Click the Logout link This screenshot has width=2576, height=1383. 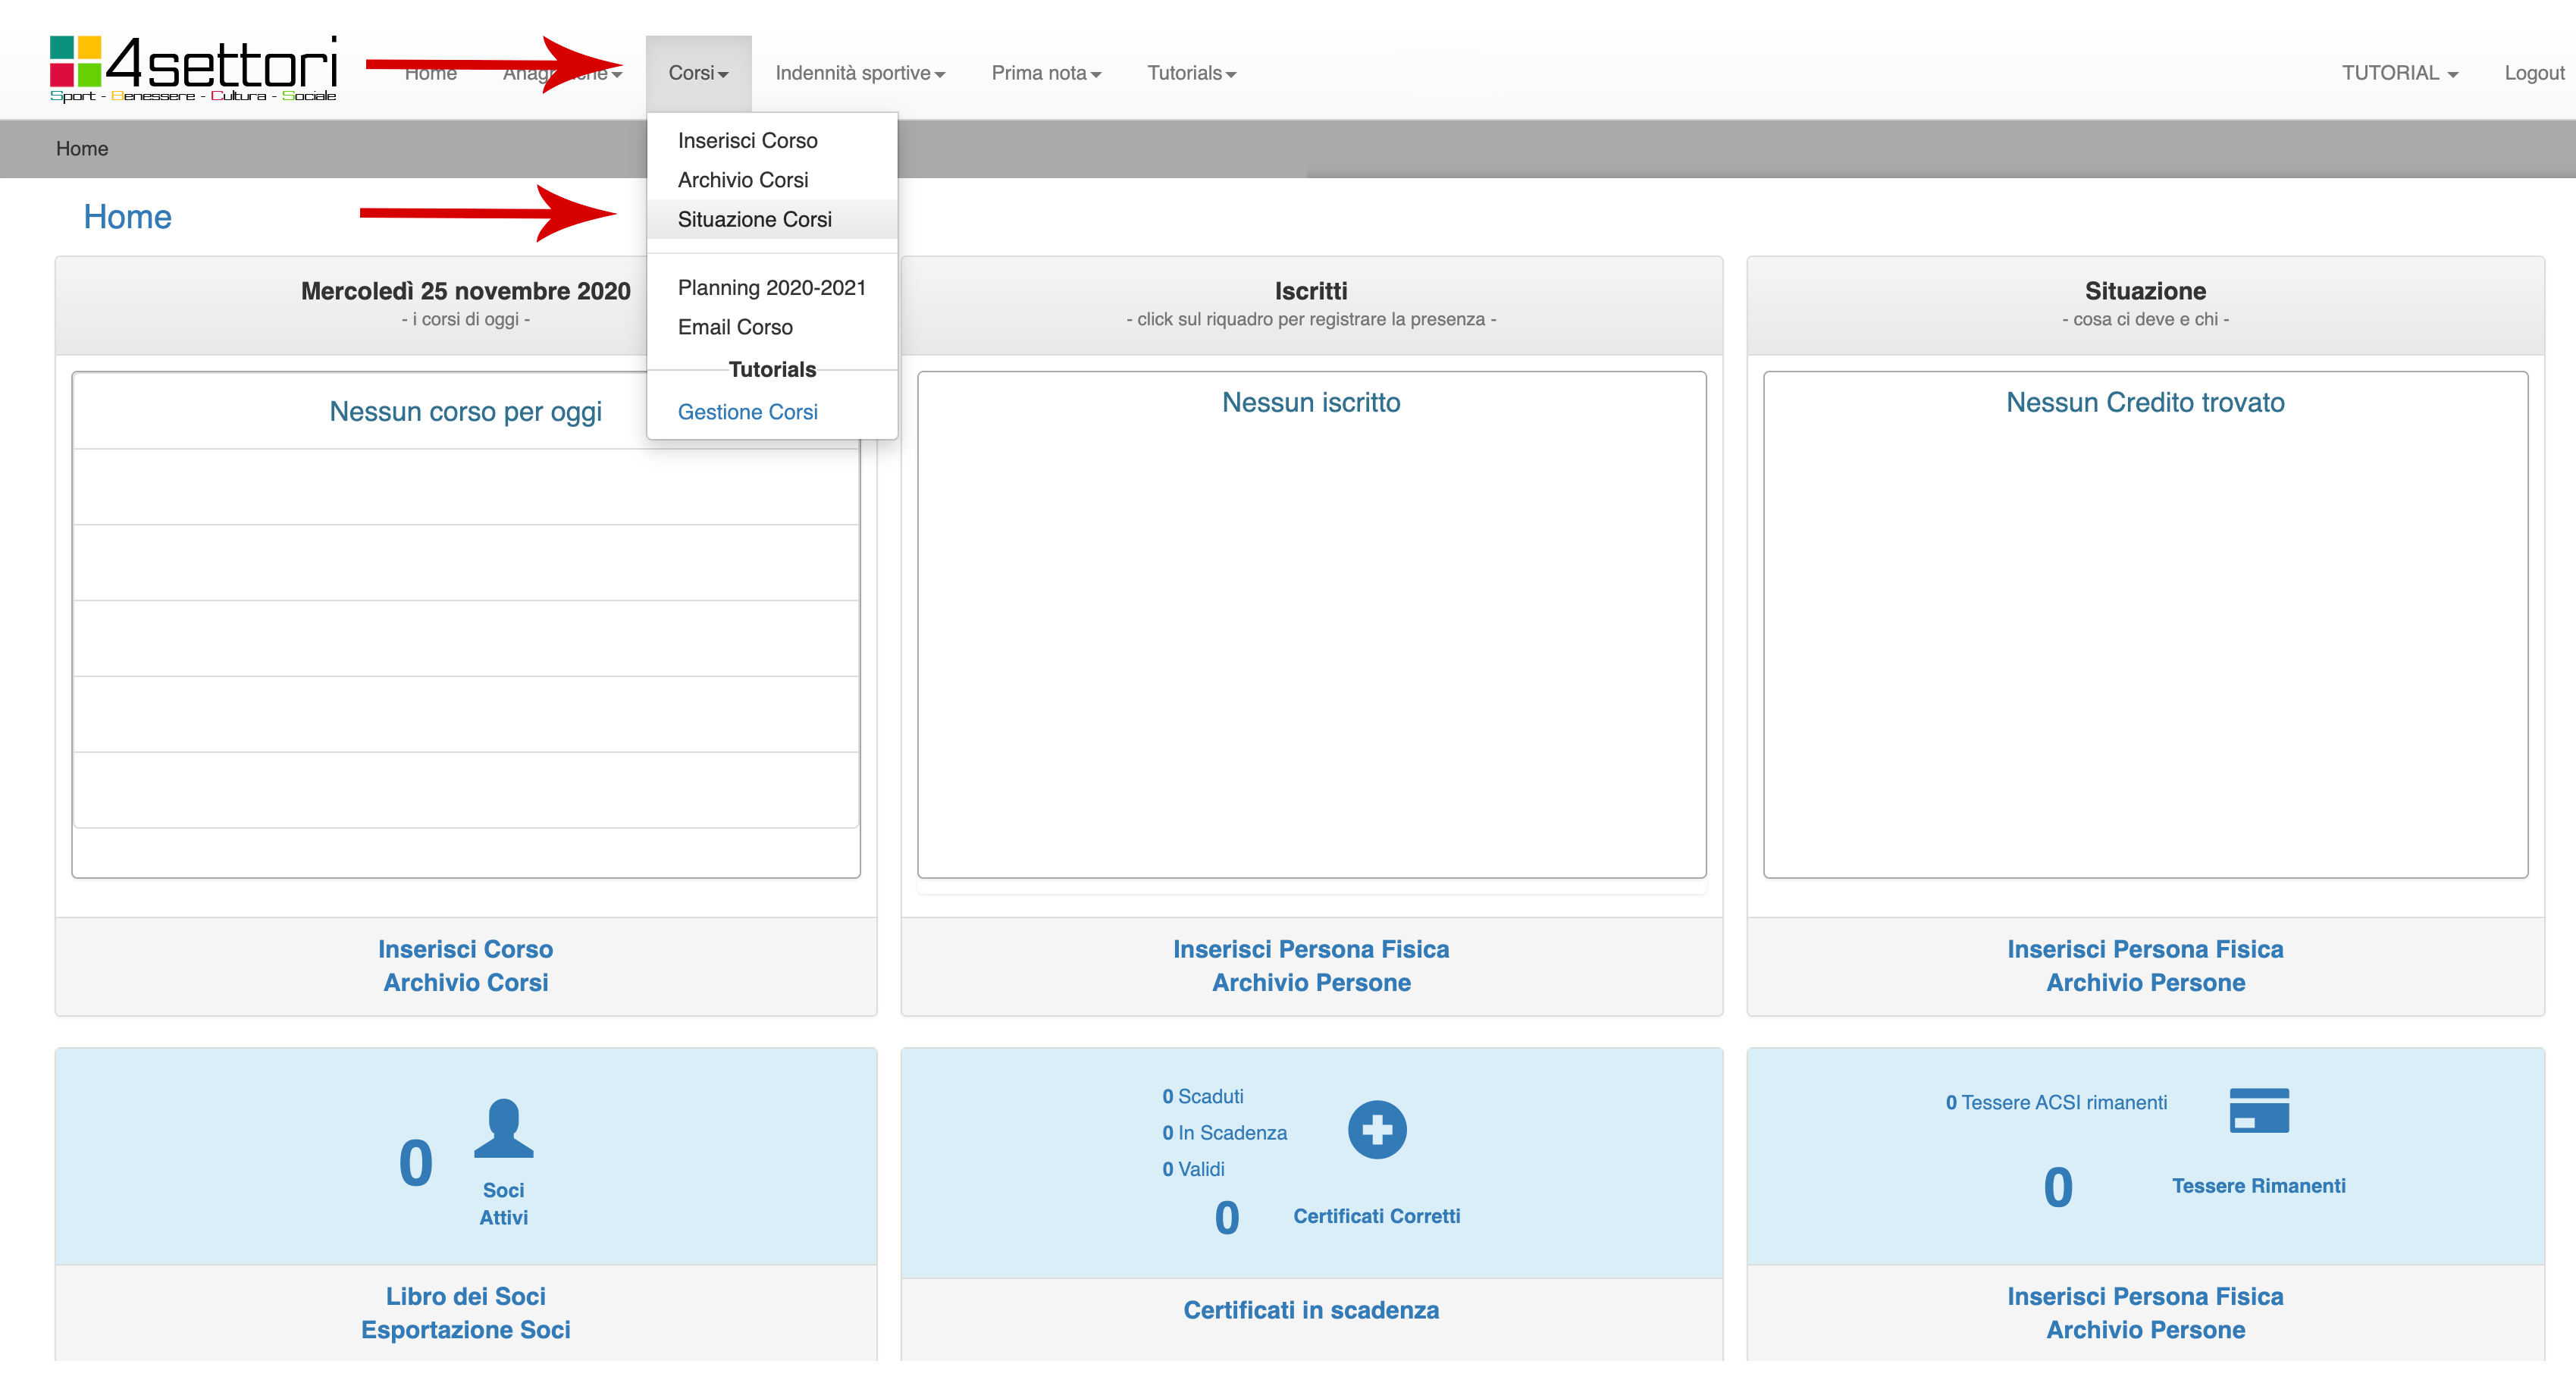2533,73
